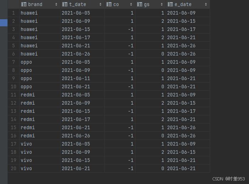Click e_date 2021-06-15 in row 2

pyautogui.click(x=188, y=21)
